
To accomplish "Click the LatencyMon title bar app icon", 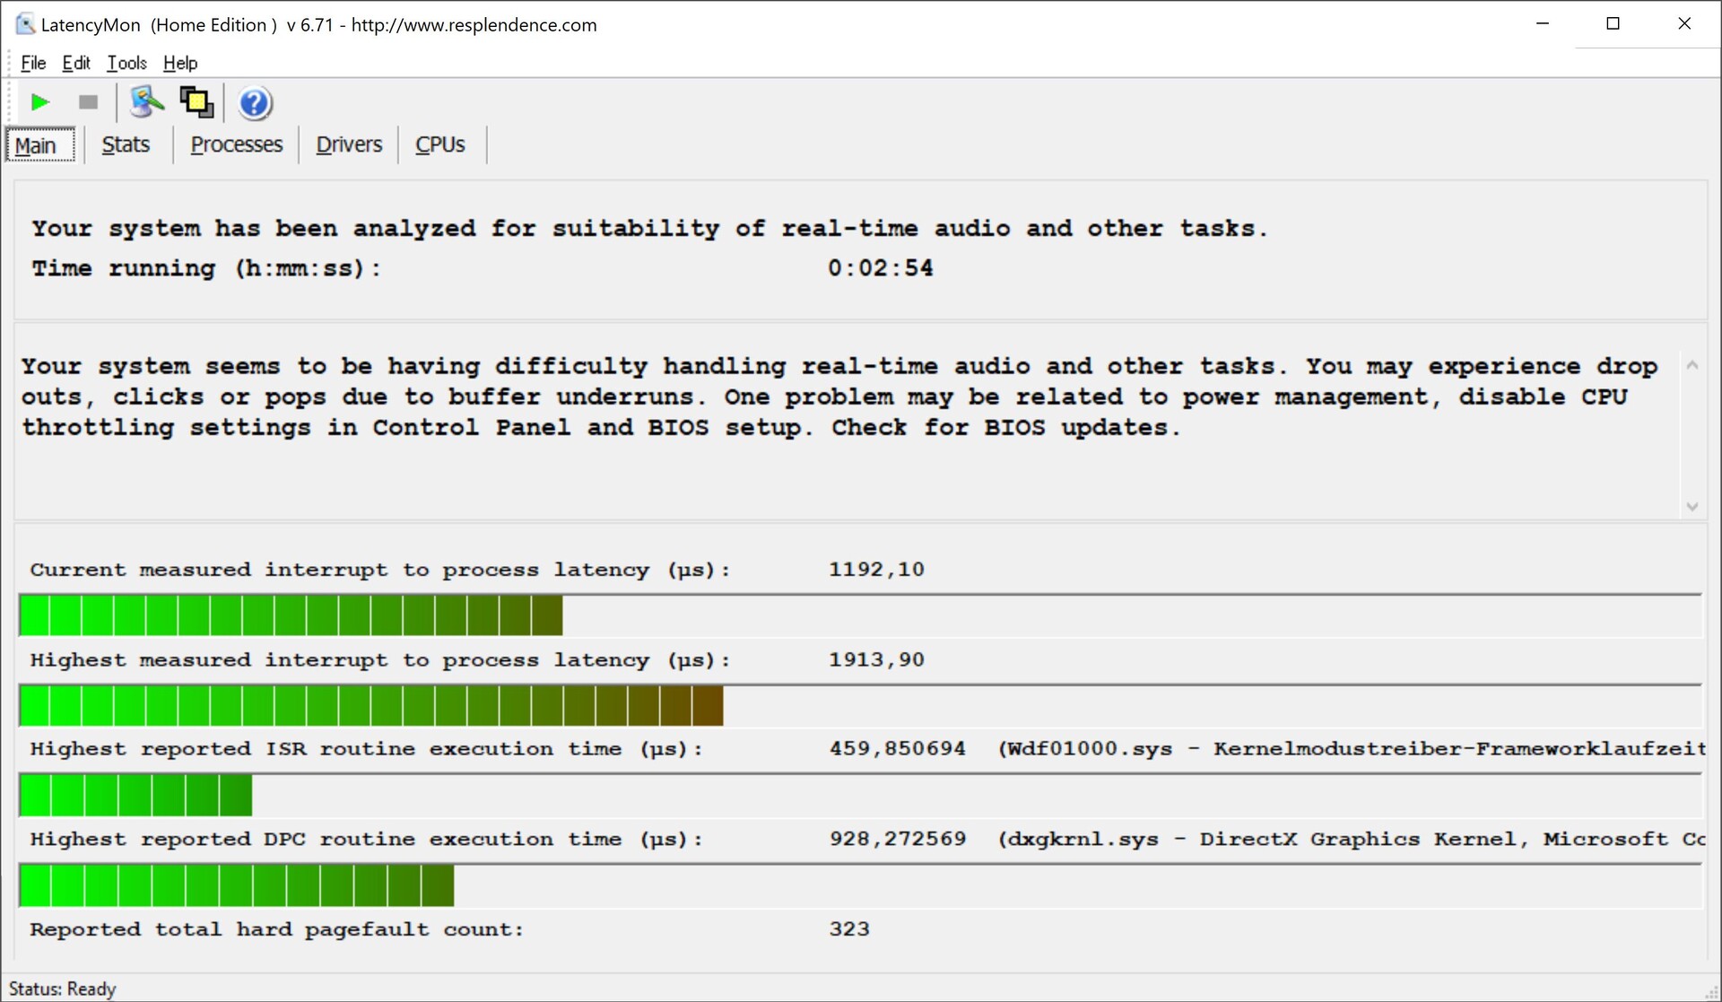I will (24, 24).
